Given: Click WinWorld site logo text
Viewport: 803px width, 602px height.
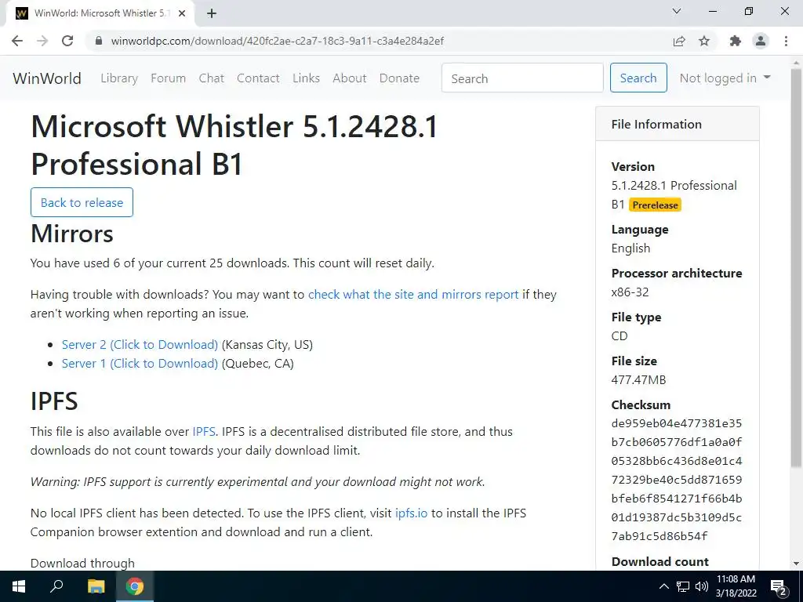Looking at the screenshot, I should [47, 78].
